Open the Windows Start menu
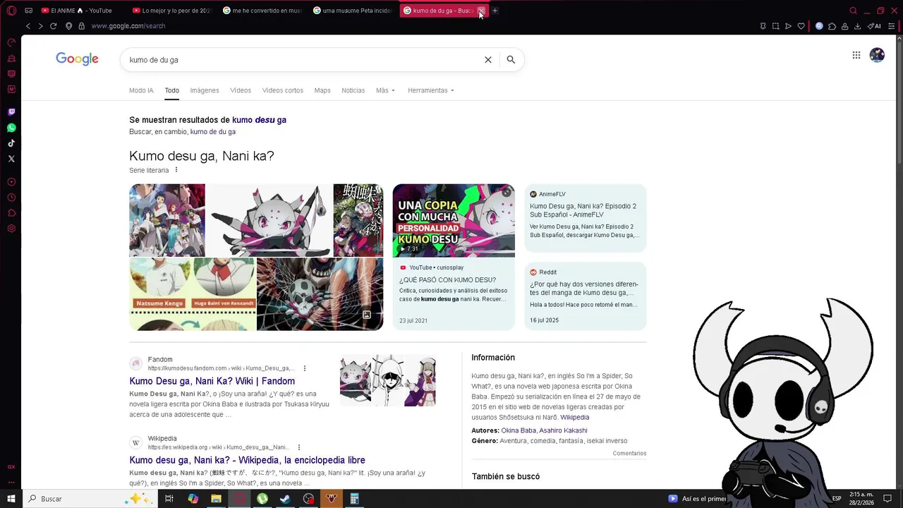Screen dimensions: 903x508 point(11,499)
